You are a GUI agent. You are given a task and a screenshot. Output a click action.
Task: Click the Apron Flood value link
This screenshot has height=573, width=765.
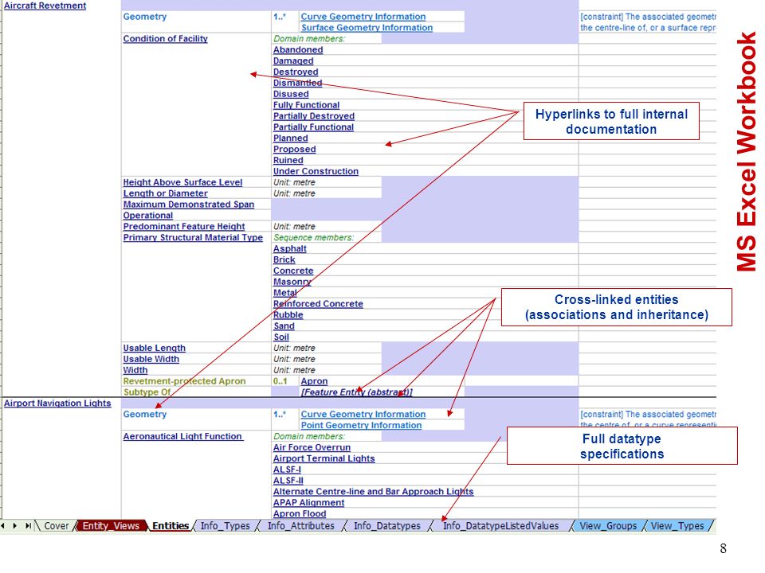coord(300,513)
